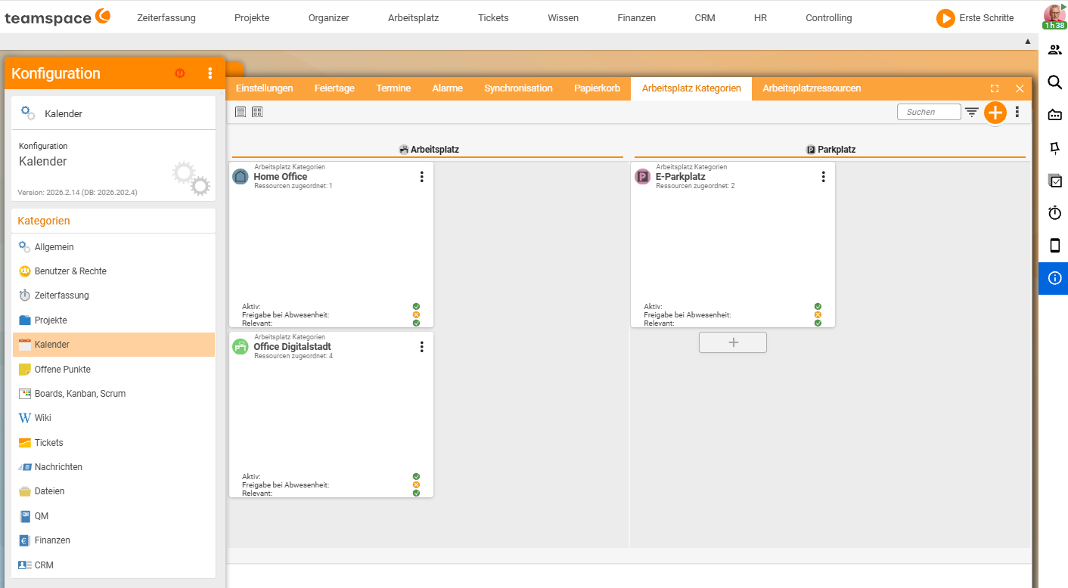Select Boards, Kanban, Scrum category
This screenshot has height=588, width=1068.
(x=114, y=394)
